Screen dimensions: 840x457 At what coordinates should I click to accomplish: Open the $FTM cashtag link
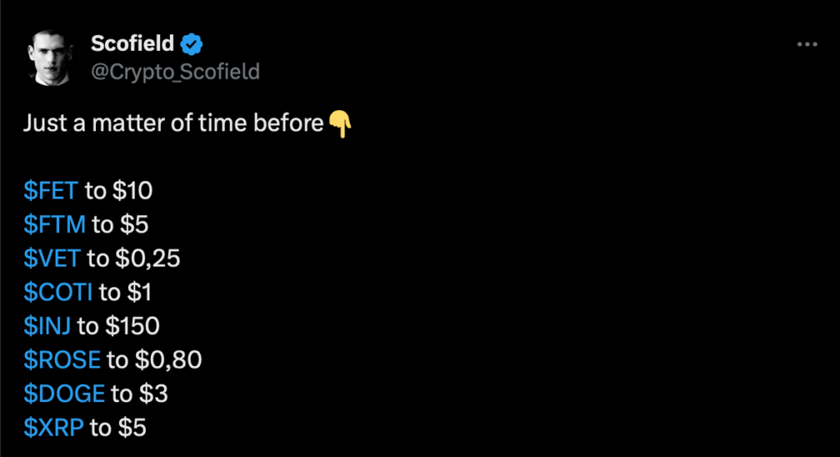tap(54, 225)
